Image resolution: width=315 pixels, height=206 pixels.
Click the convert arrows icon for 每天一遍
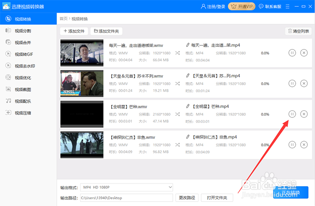pyautogui.click(x=177, y=53)
